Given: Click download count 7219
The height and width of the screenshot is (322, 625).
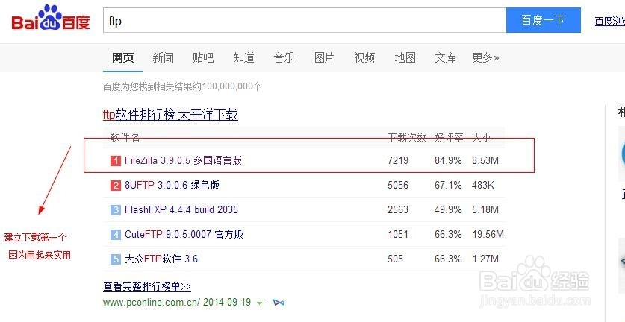Looking at the screenshot, I should (x=398, y=160).
